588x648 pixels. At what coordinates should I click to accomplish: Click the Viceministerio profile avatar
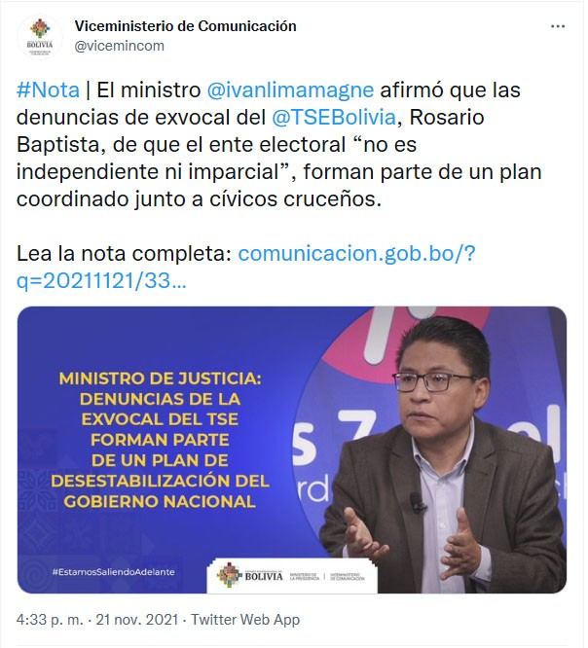tap(40, 37)
